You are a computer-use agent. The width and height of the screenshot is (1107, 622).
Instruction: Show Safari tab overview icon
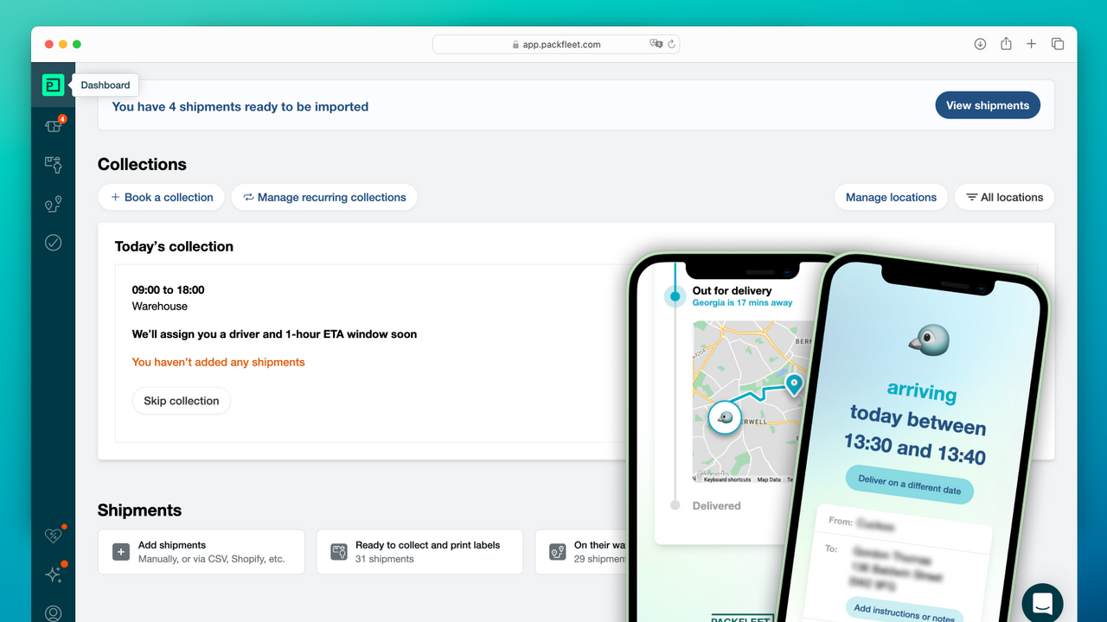1057,44
